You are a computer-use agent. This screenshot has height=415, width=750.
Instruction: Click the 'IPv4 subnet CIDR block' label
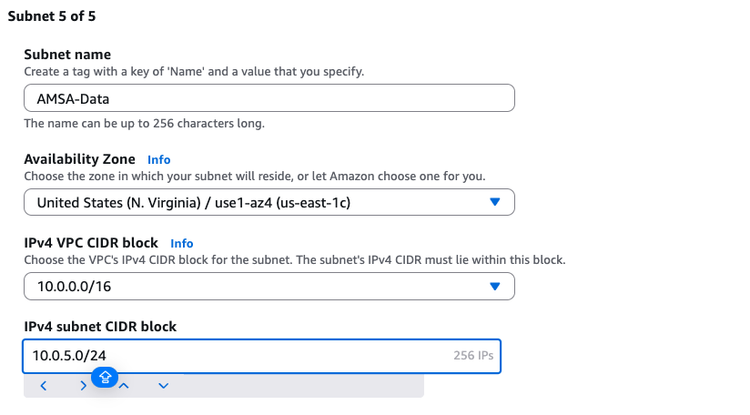pos(100,326)
